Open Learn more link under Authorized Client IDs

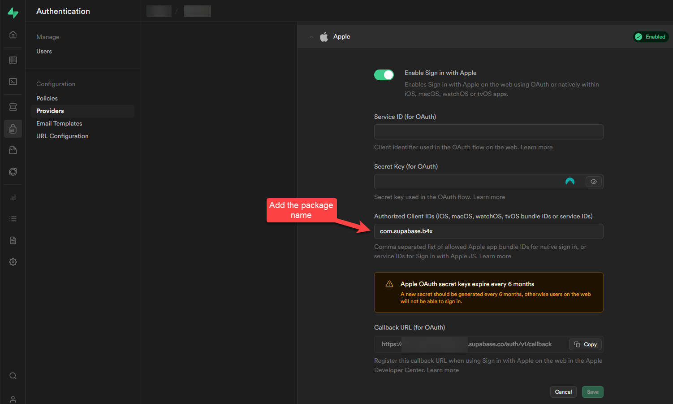pos(495,256)
